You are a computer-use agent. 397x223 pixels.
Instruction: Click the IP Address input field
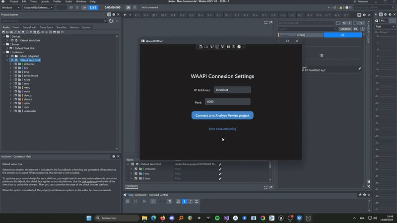pyautogui.click(x=232, y=90)
